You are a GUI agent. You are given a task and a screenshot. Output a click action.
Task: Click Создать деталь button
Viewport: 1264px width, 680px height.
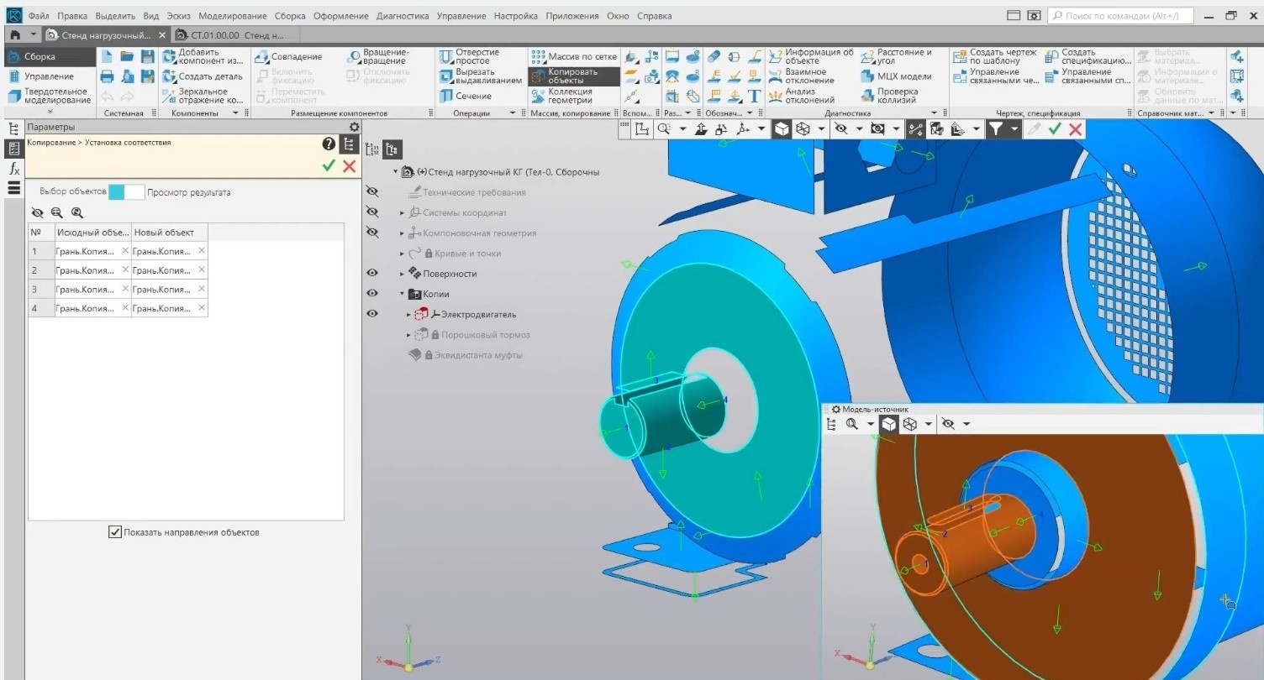coord(202,76)
